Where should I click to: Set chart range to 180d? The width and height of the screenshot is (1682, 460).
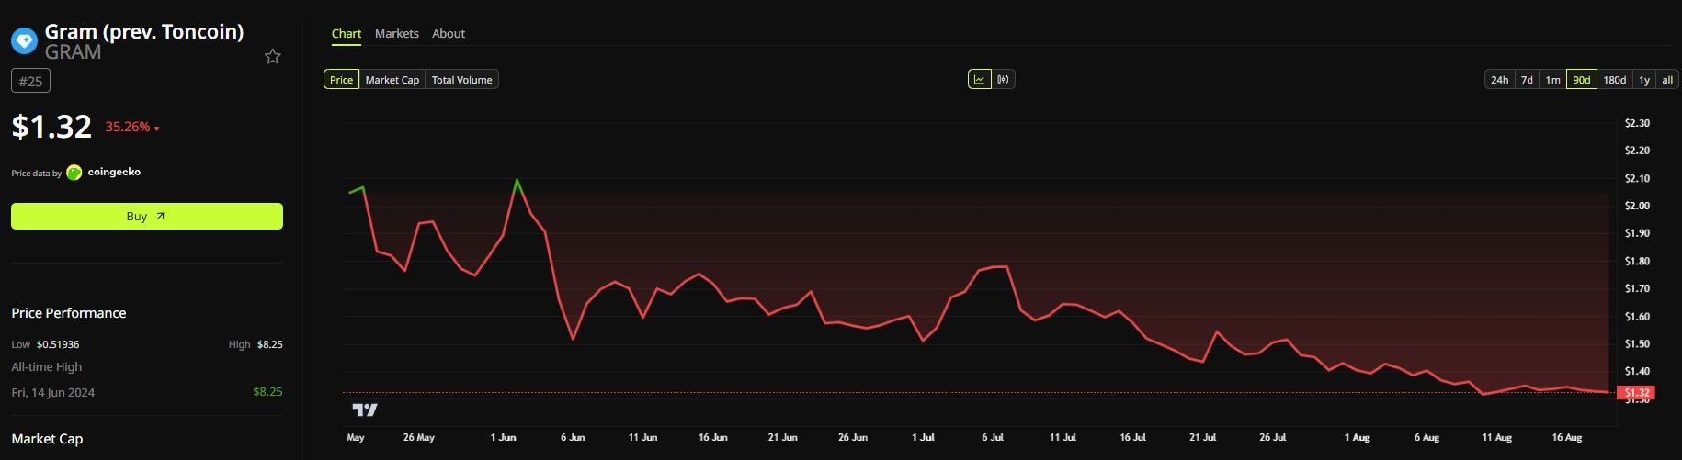point(1615,80)
